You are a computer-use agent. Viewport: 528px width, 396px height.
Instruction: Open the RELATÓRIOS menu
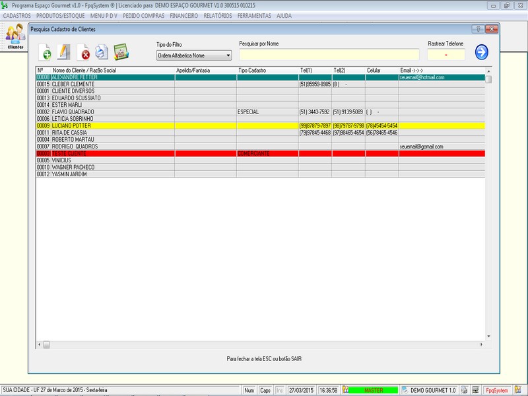(217, 15)
